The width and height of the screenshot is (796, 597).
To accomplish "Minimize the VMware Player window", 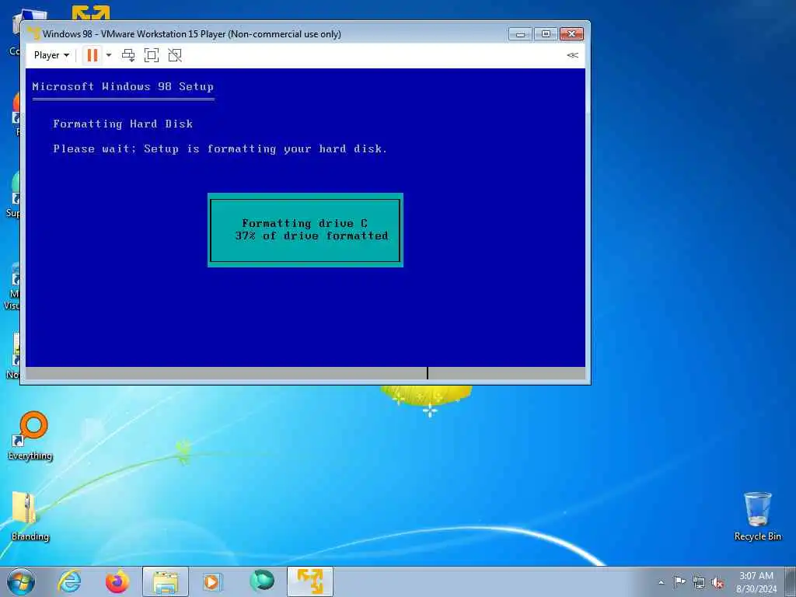I will pyautogui.click(x=520, y=34).
